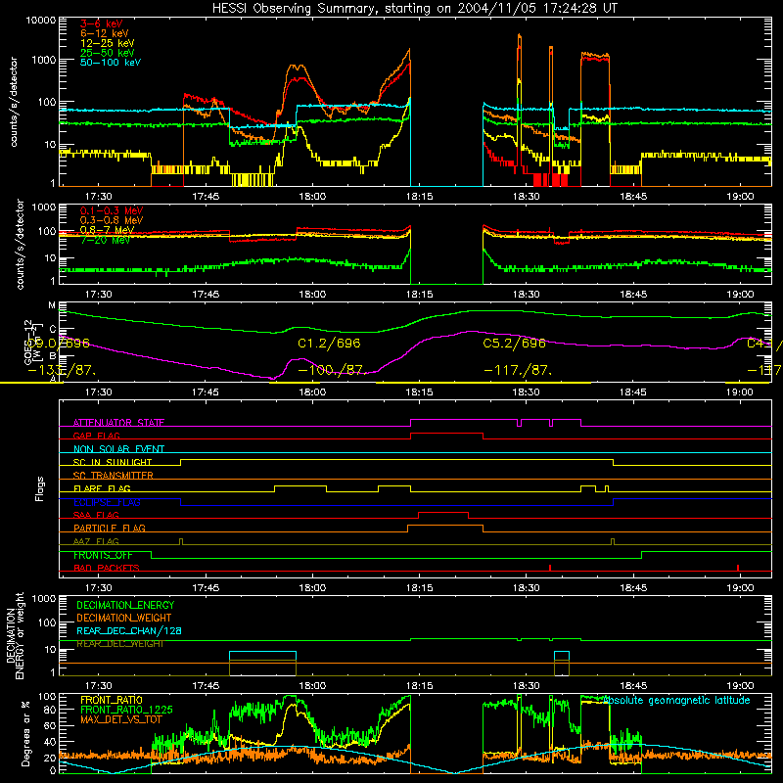
Task: Select the BAD_PACKETS flag label
Action: [107, 568]
